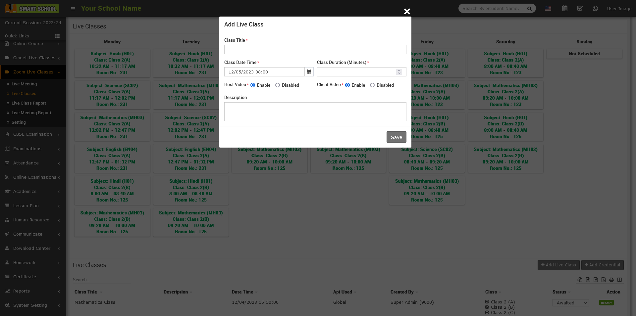Image resolution: width=636 pixels, height=316 pixels.
Task: Toggle the hamburger sidebar menu icon
Action: pos(73,9)
